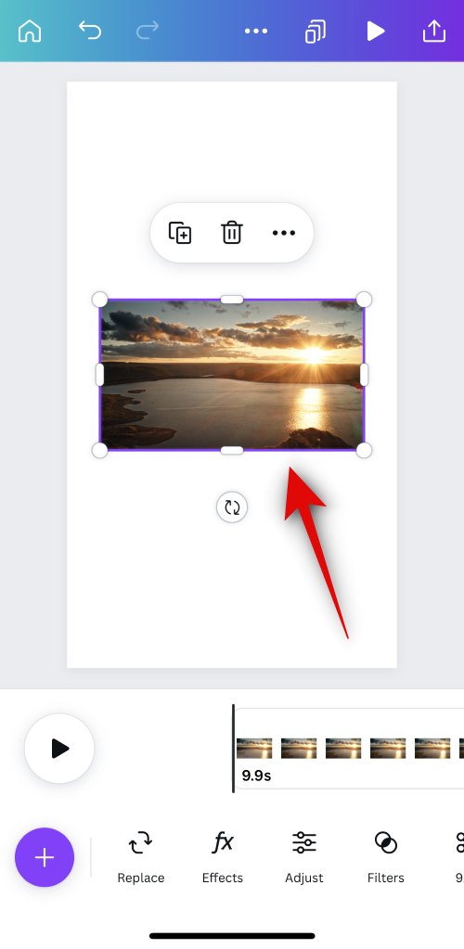464x949 pixels.
Task: Delete the selected video with trash icon
Action: click(231, 233)
